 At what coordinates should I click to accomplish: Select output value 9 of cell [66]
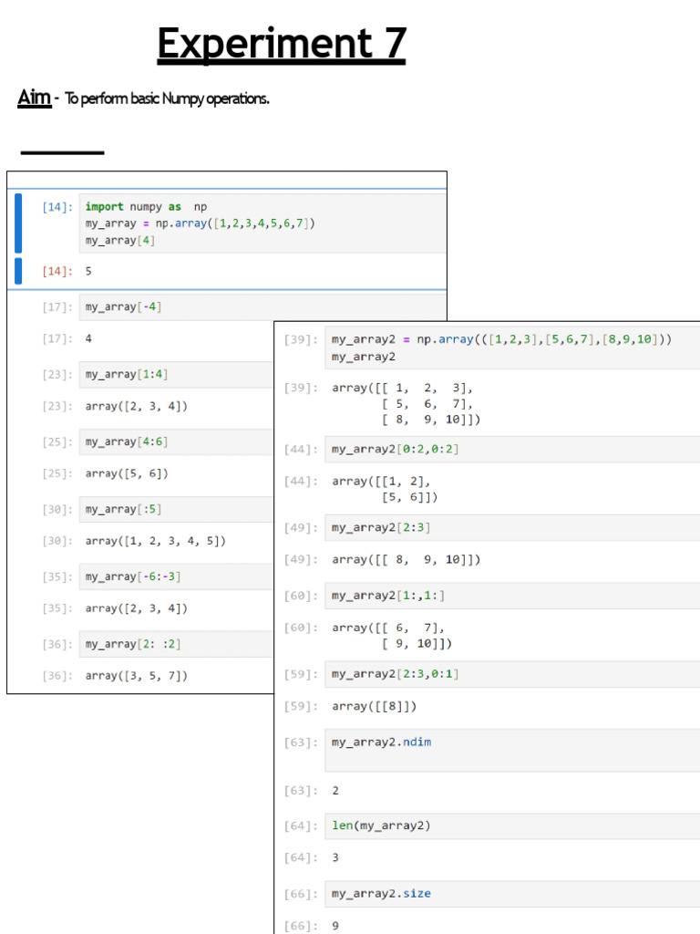[x=335, y=926]
